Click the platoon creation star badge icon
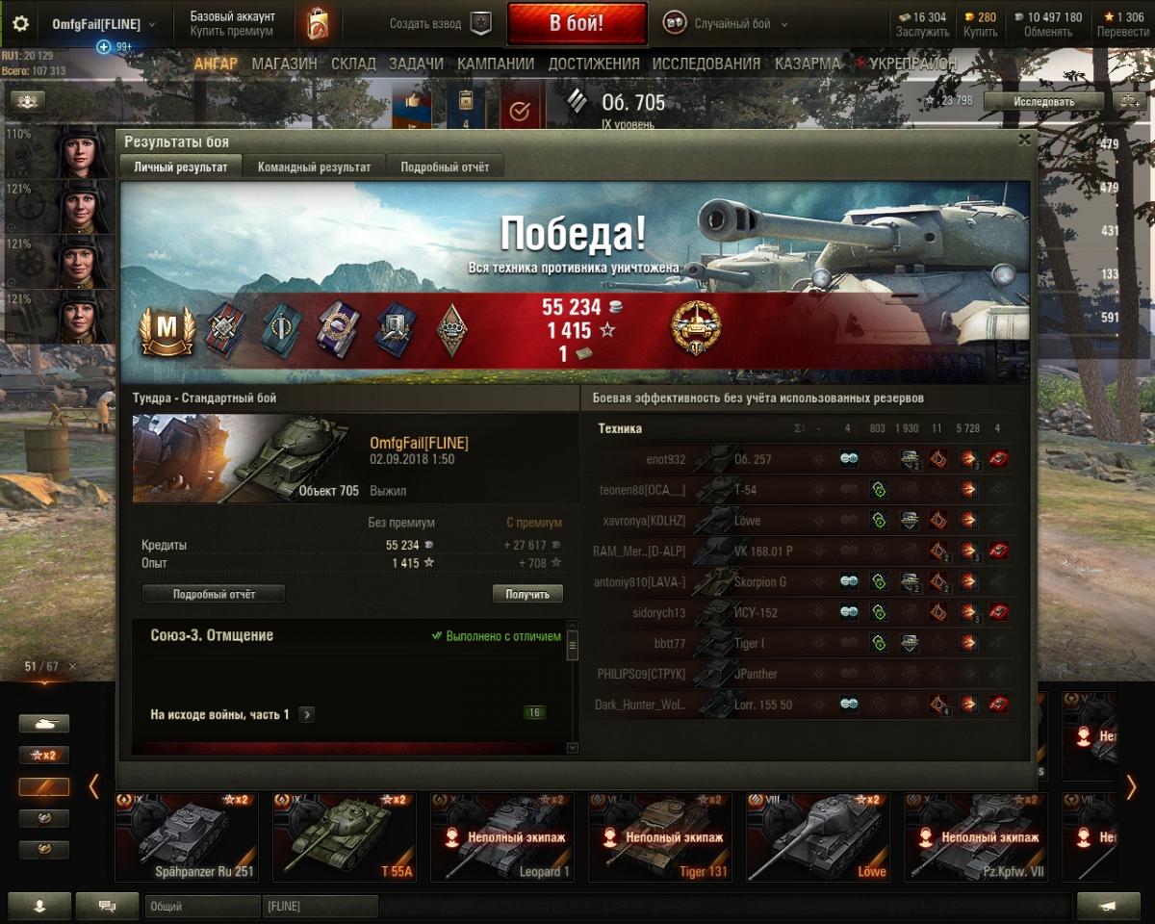Viewport: 1155px width, 924px height. click(480, 24)
